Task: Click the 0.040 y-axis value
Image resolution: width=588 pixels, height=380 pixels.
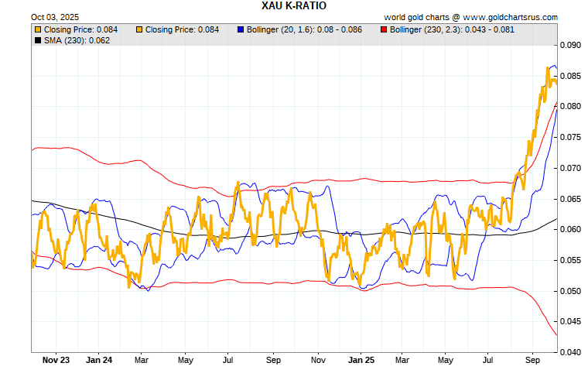Action: pos(572,352)
